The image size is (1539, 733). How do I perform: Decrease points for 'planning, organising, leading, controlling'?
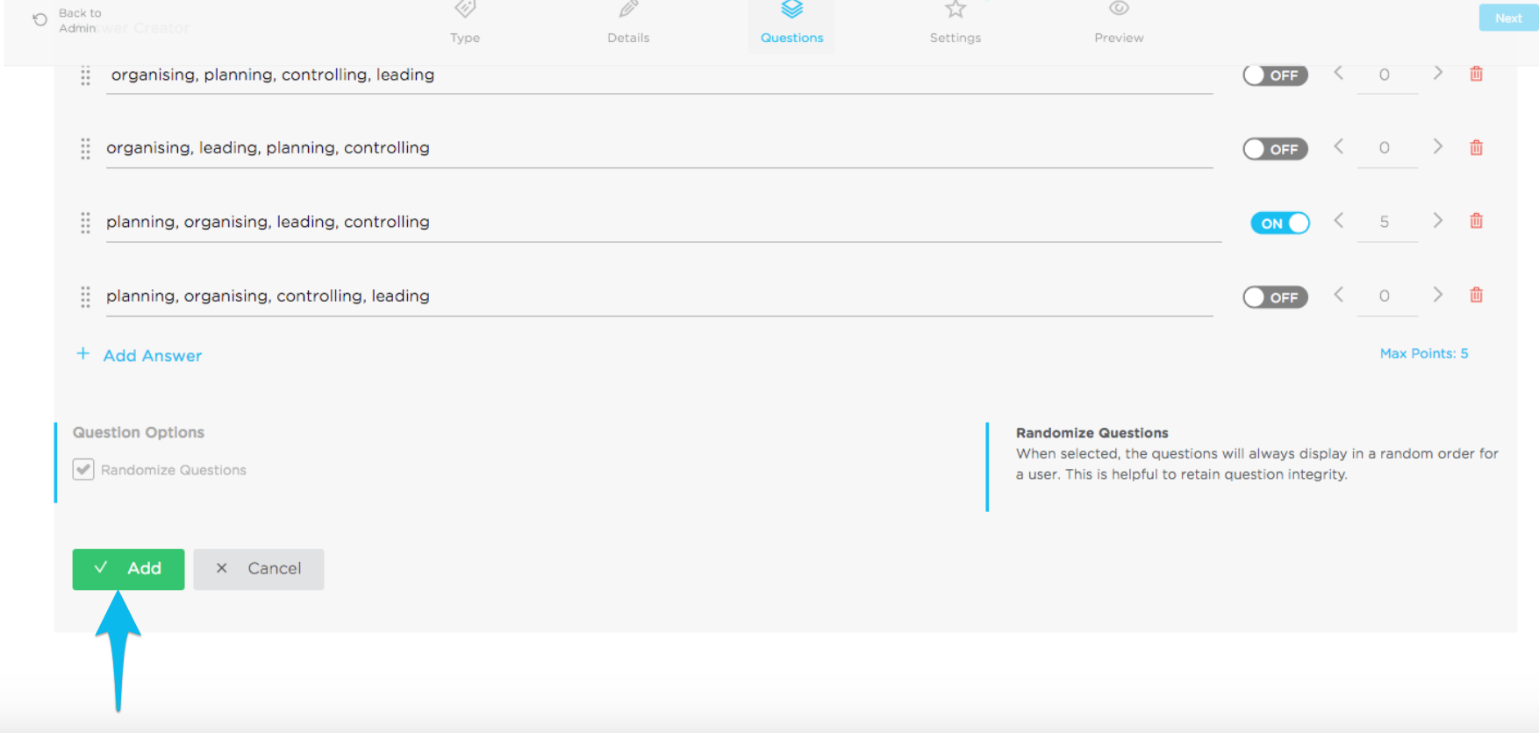tap(1339, 220)
